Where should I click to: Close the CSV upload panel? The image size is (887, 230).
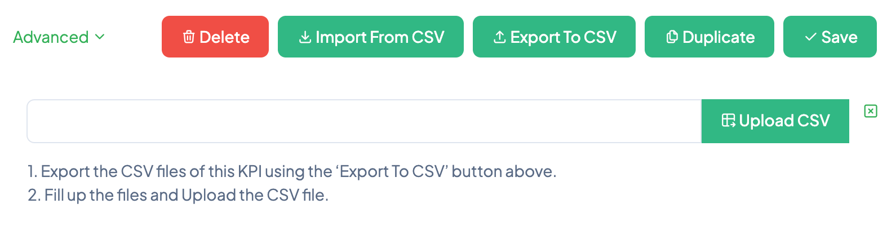[x=871, y=111]
